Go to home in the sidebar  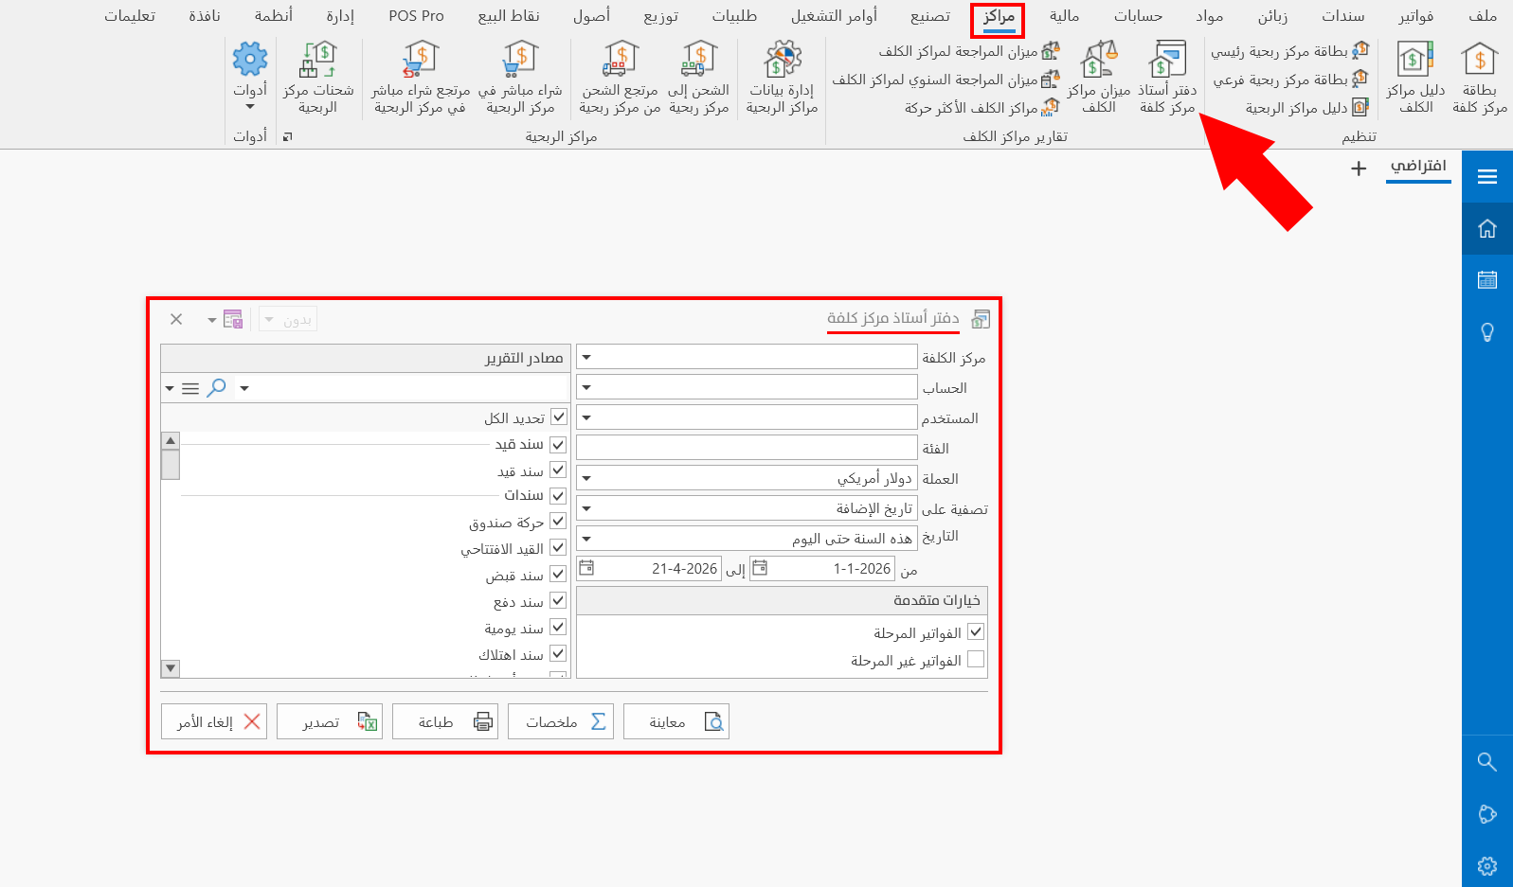[x=1487, y=228]
